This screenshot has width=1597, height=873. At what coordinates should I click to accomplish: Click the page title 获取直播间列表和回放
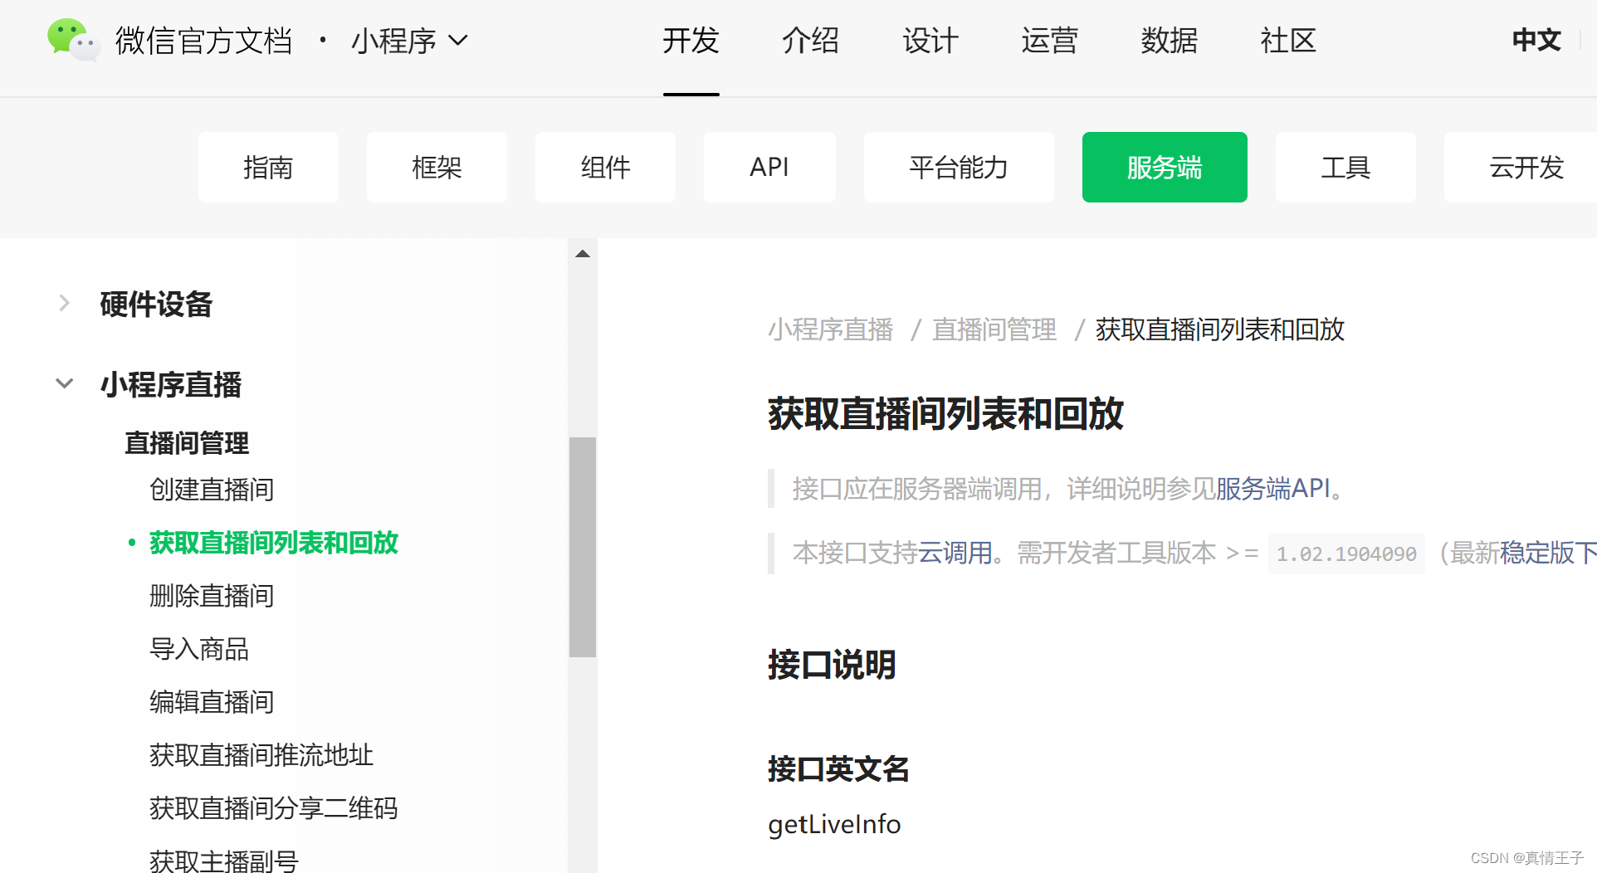tap(945, 413)
